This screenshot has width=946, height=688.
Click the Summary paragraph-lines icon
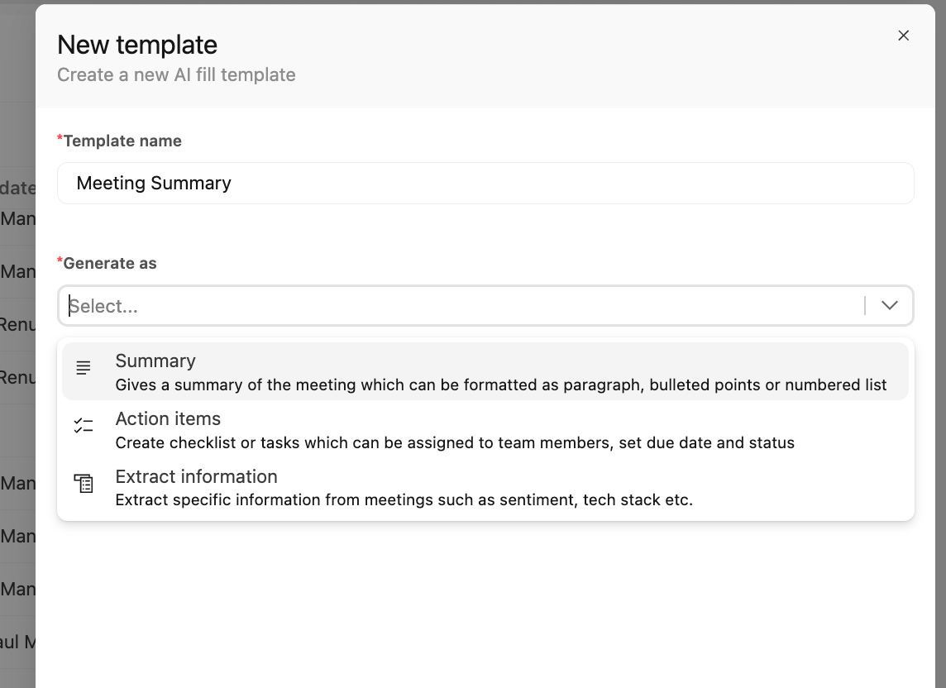point(84,367)
